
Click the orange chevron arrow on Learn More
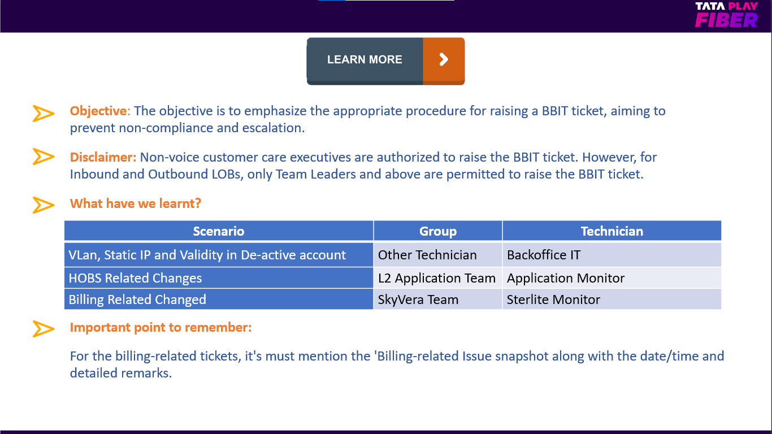tap(444, 60)
